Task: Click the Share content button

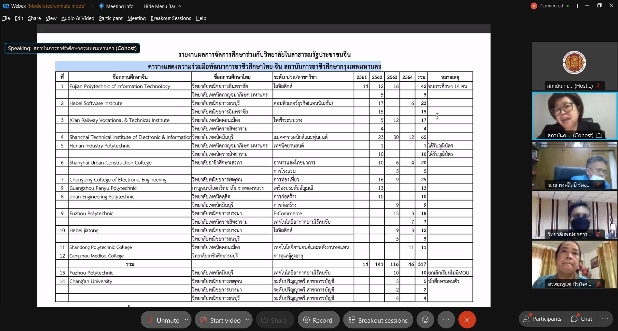Action: point(275,320)
